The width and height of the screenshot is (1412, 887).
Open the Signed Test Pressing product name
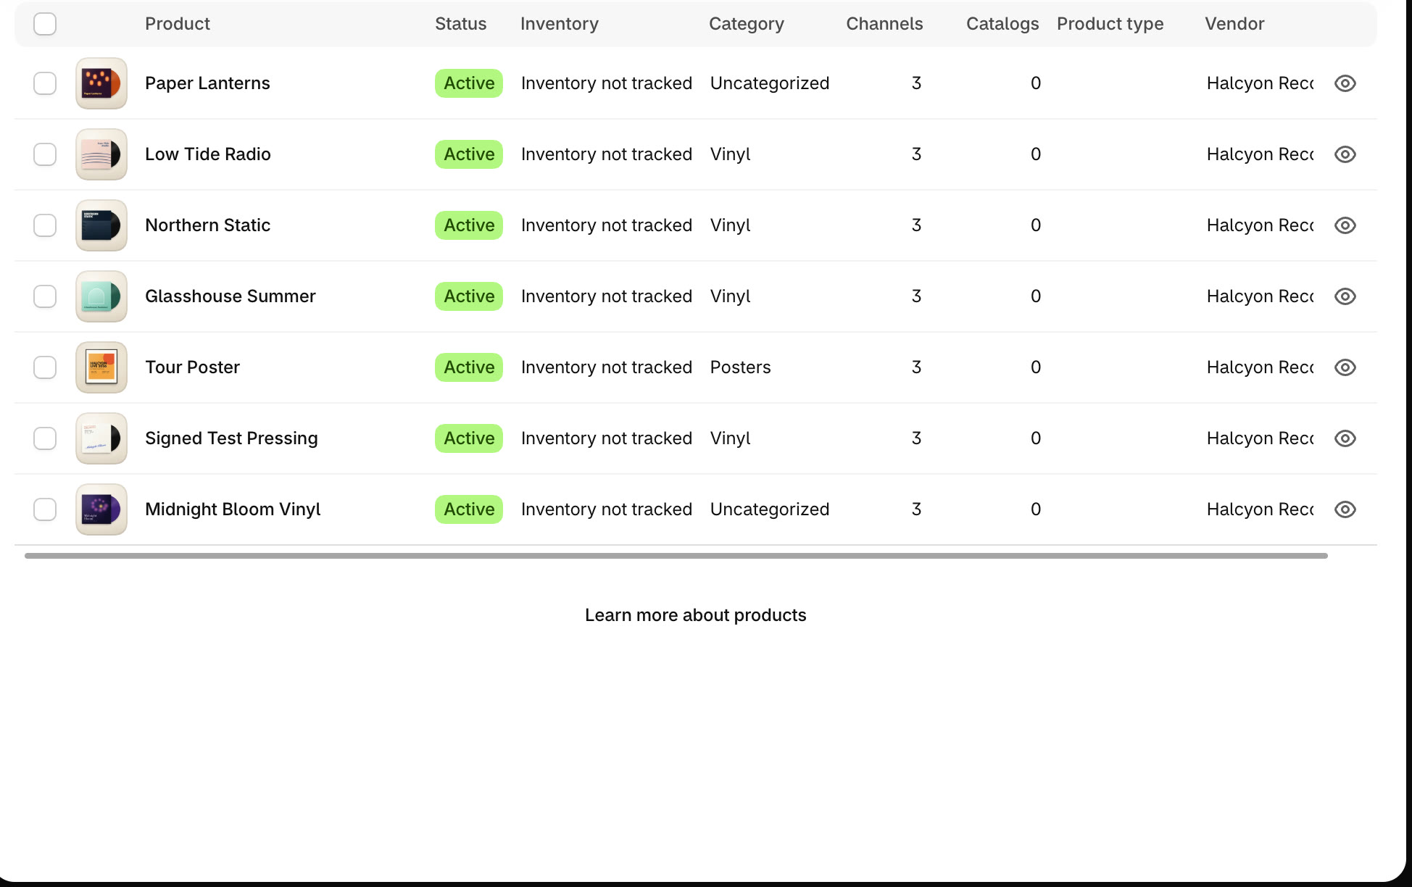tap(231, 438)
